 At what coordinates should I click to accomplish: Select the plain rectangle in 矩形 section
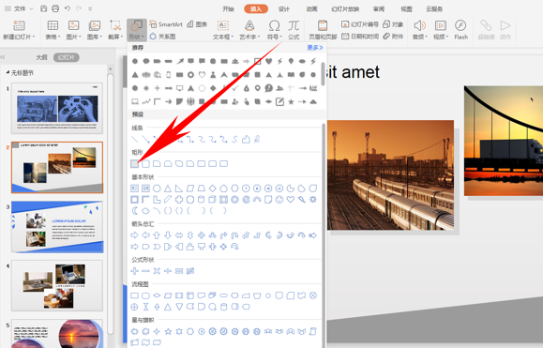point(134,163)
